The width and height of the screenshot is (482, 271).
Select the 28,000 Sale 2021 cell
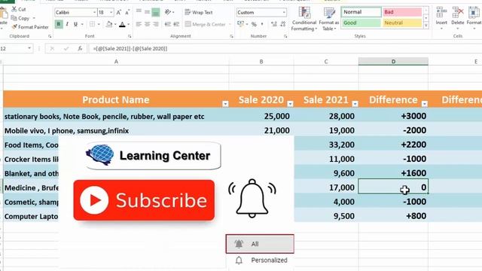326,116
